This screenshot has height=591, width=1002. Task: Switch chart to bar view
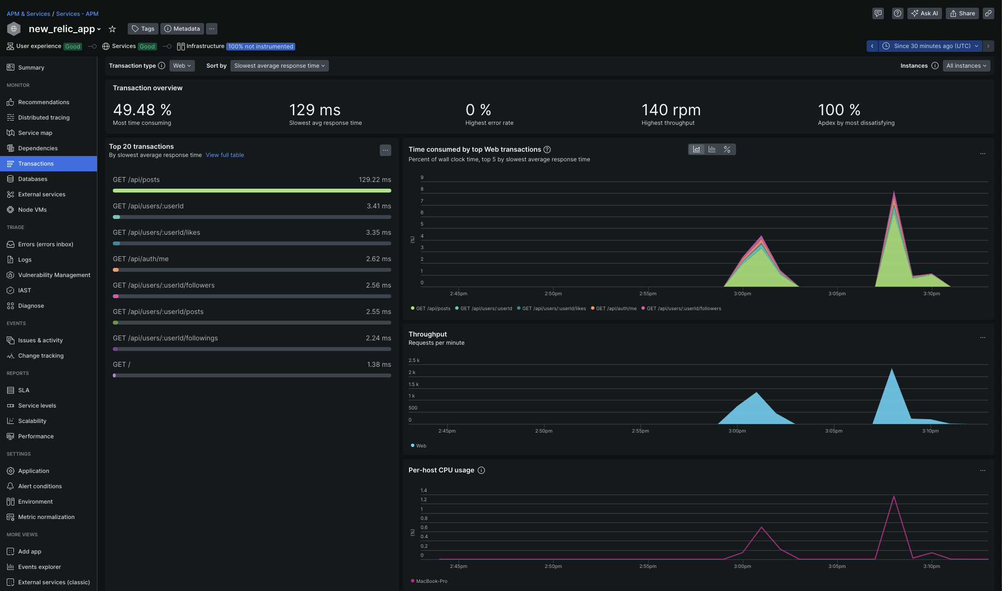point(712,149)
